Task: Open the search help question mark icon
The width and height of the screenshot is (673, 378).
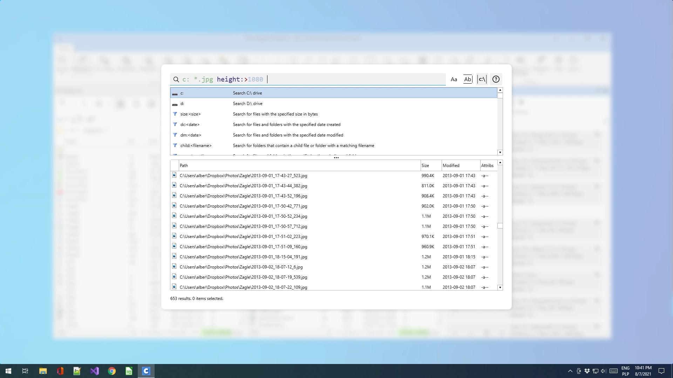Action: tap(496, 79)
